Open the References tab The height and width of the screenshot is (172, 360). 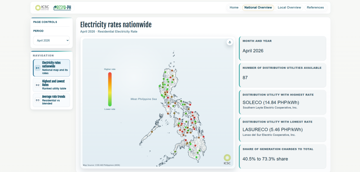pyautogui.click(x=315, y=7)
